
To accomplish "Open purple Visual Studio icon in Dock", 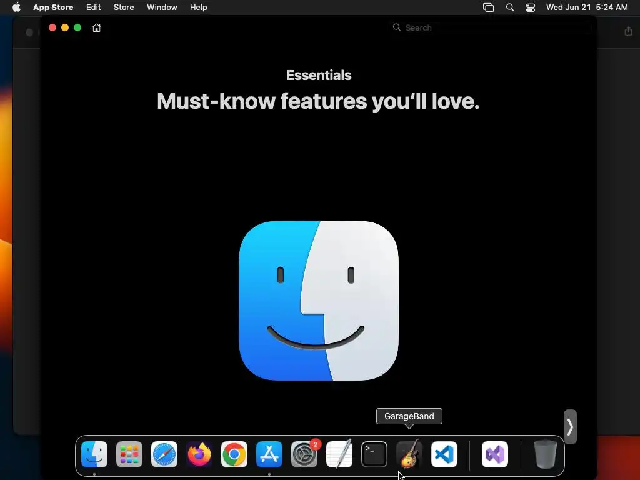I will coord(495,454).
